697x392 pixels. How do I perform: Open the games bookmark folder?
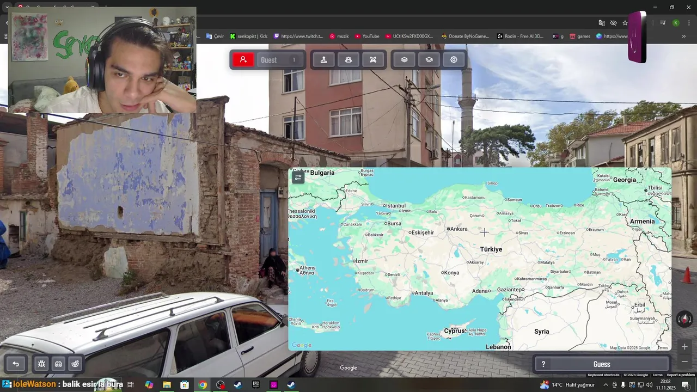coord(580,36)
